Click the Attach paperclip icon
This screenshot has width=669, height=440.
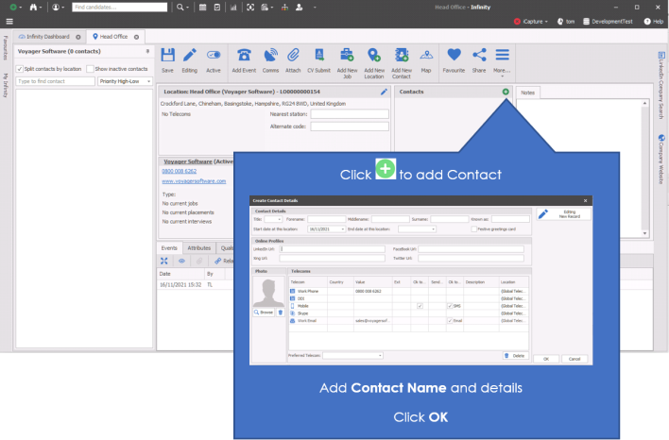(x=294, y=57)
